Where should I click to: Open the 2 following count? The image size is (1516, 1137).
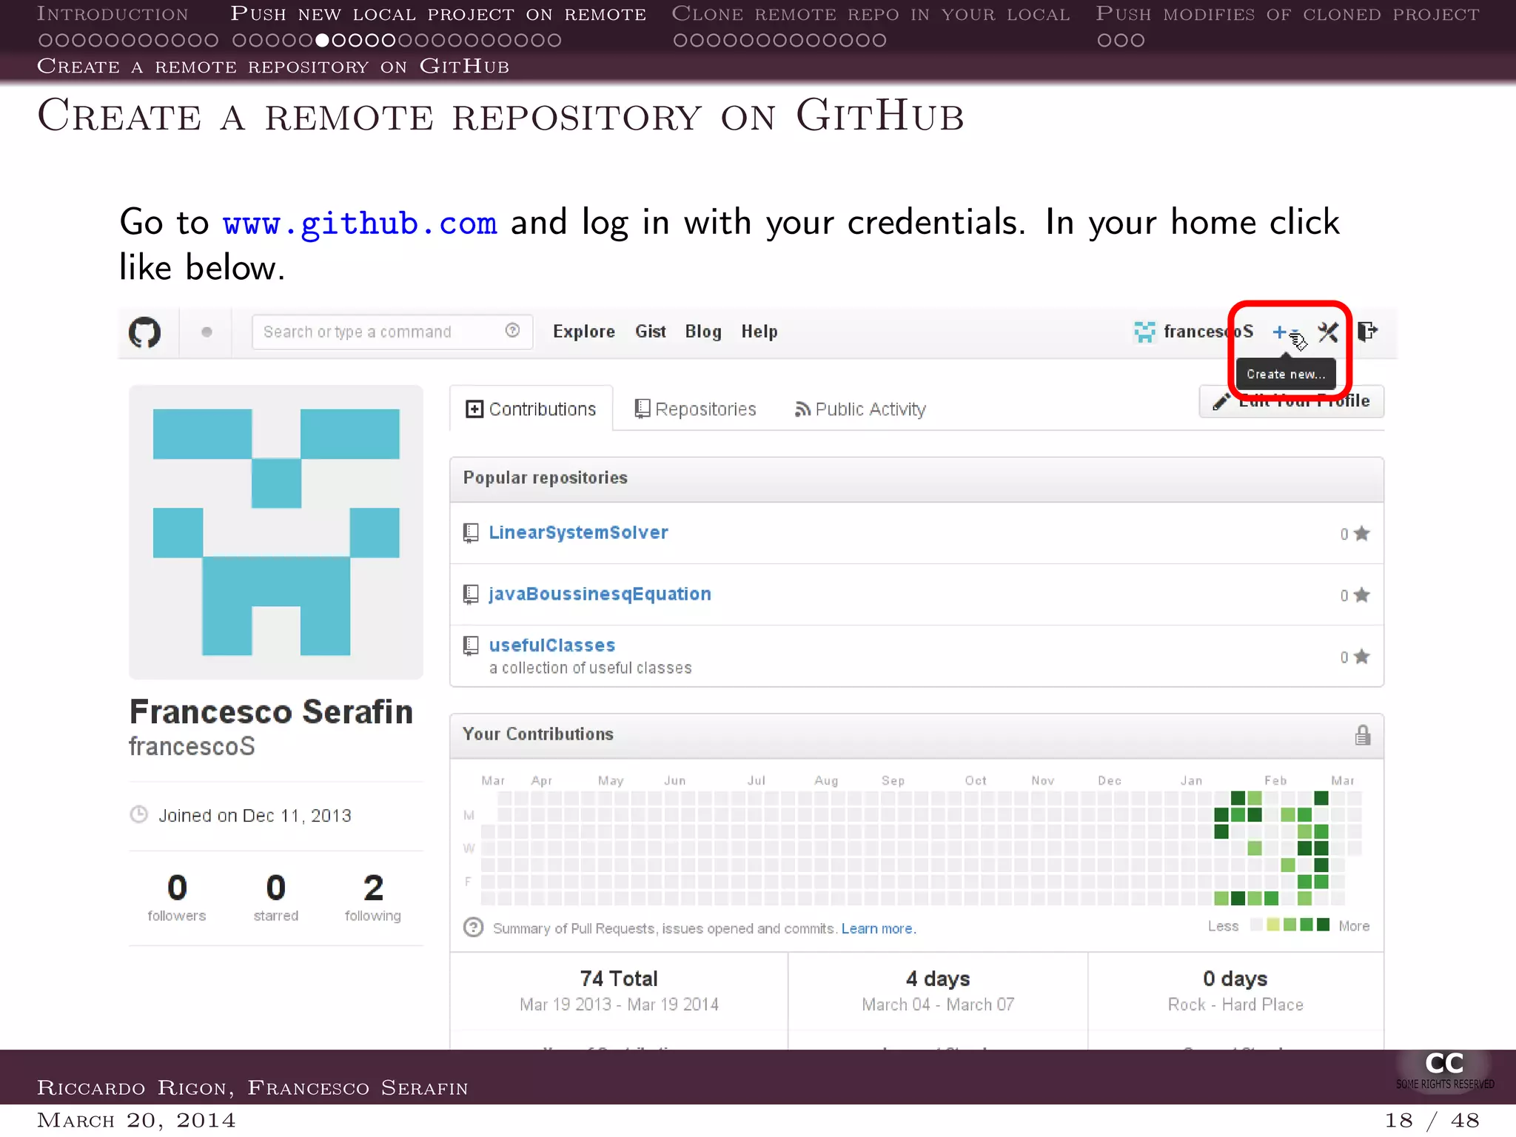(x=373, y=897)
